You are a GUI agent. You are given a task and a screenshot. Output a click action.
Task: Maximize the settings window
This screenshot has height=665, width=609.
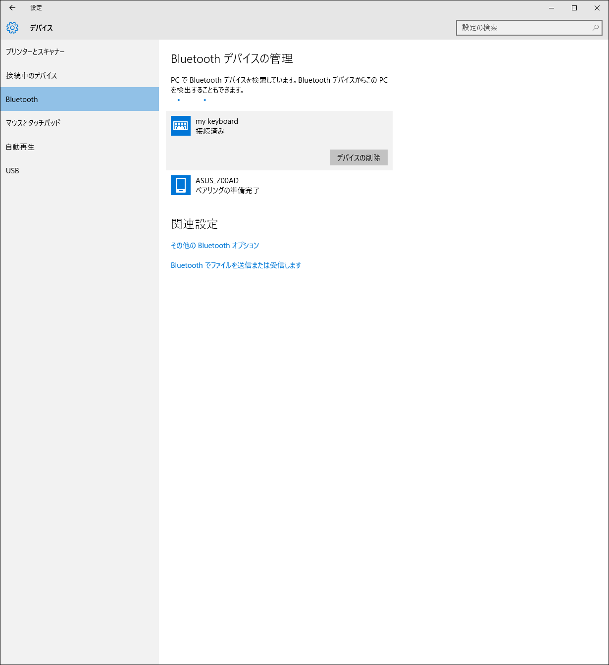click(574, 8)
